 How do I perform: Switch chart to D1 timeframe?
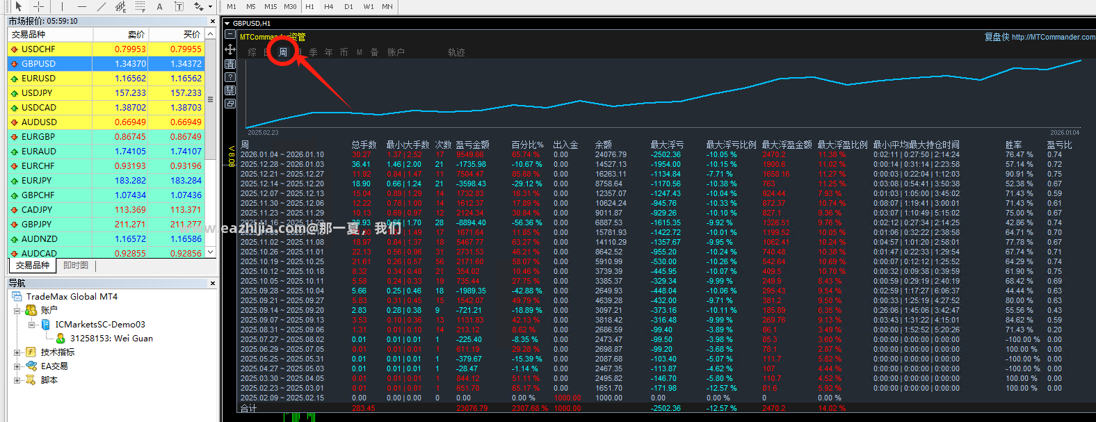[x=348, y=6]
